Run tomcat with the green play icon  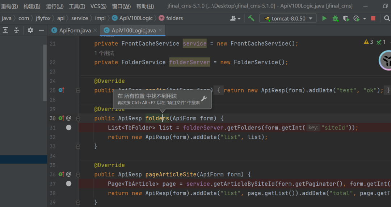click(x=324, y=18)
